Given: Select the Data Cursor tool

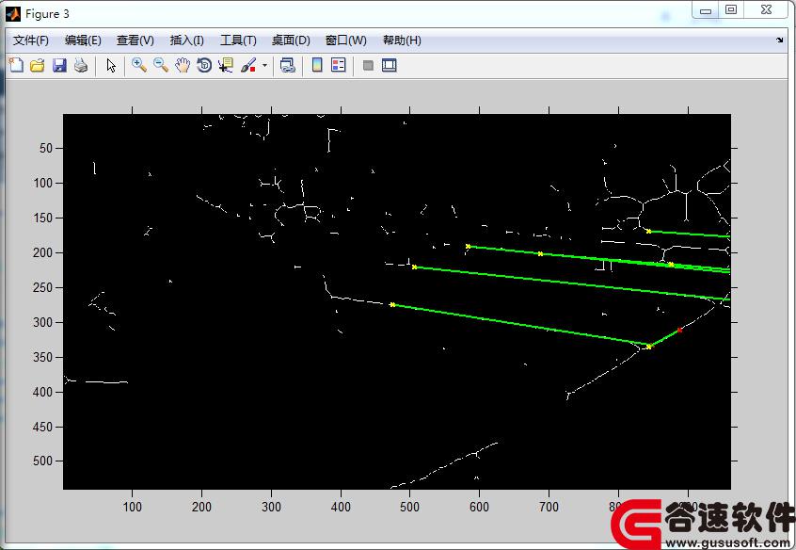Looking at the screenshot, I should click(x=226, y=65).
